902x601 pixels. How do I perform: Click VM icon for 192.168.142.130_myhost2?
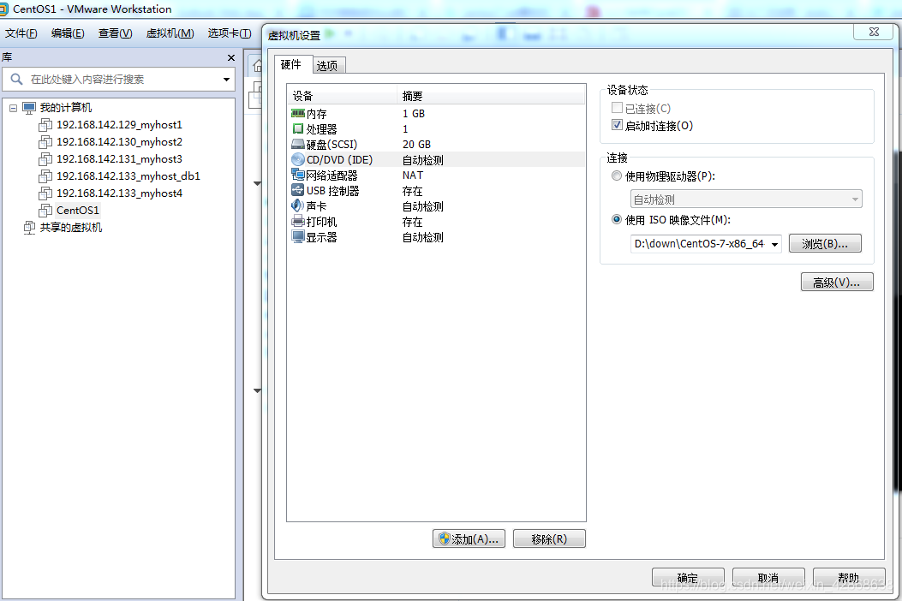point(45,142)
